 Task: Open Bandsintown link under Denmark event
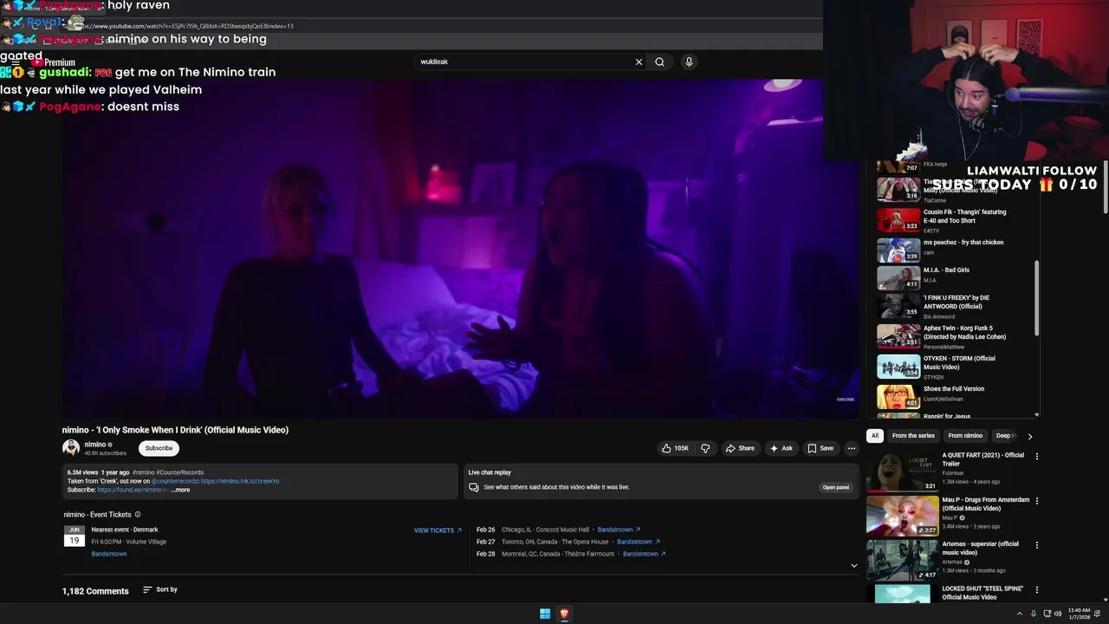pyautogui.click(x=109, y=554)
